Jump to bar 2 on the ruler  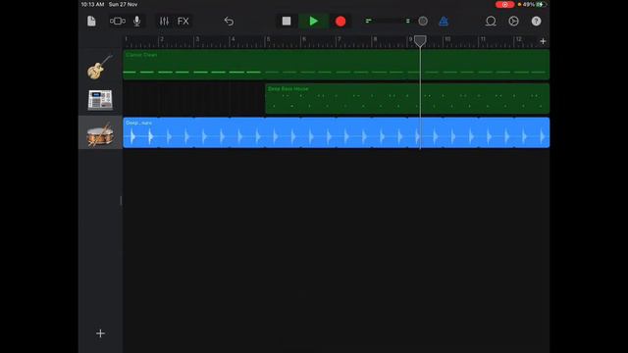[162, 39]
